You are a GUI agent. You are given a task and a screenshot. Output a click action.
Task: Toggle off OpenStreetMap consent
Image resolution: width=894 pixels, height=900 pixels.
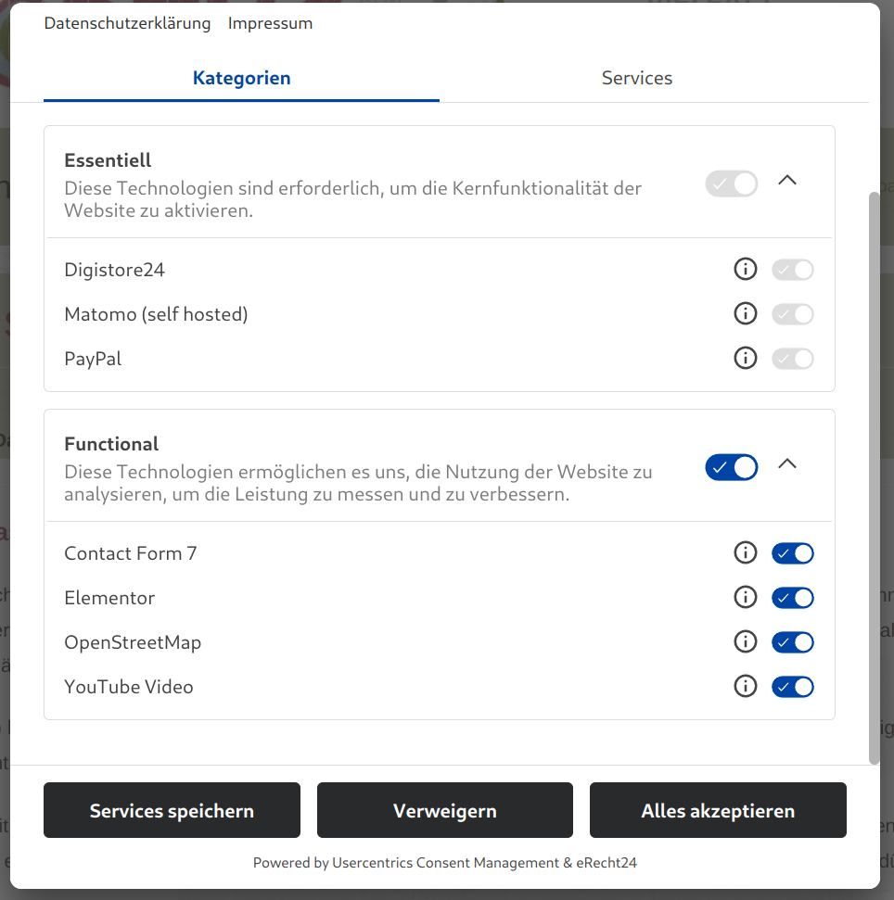tap(792, 642)
